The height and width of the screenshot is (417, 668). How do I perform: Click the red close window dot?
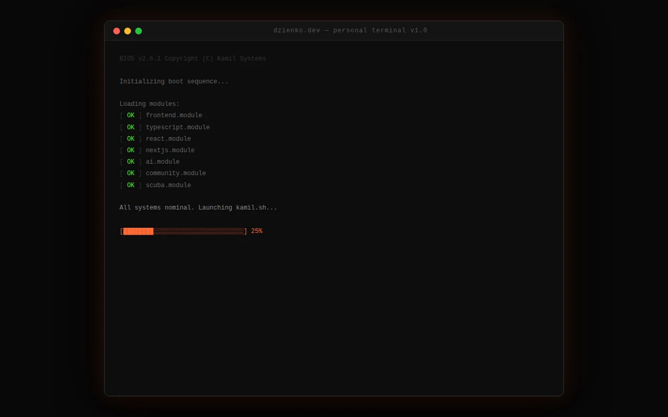[116, 31]
